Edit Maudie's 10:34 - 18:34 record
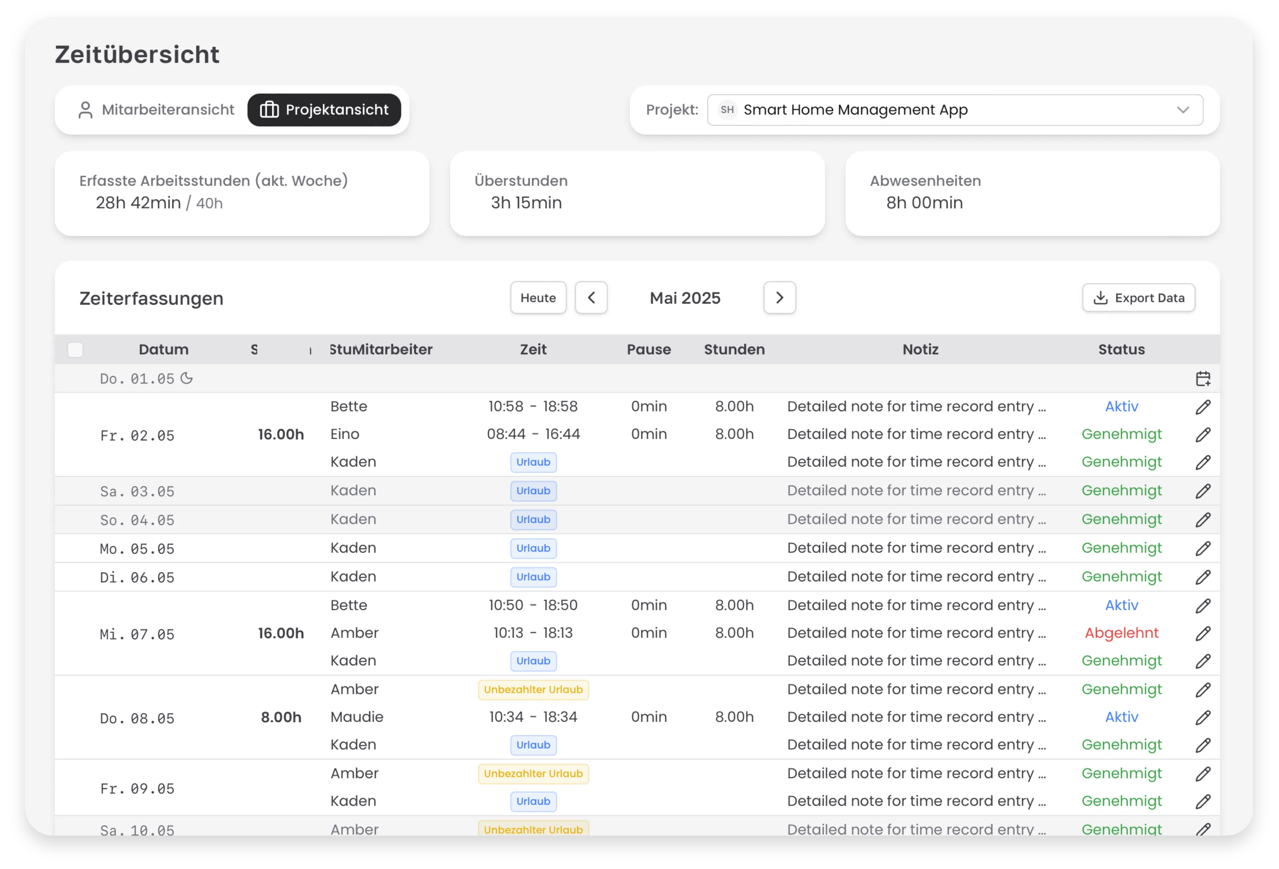 (x=1203, y=717)
